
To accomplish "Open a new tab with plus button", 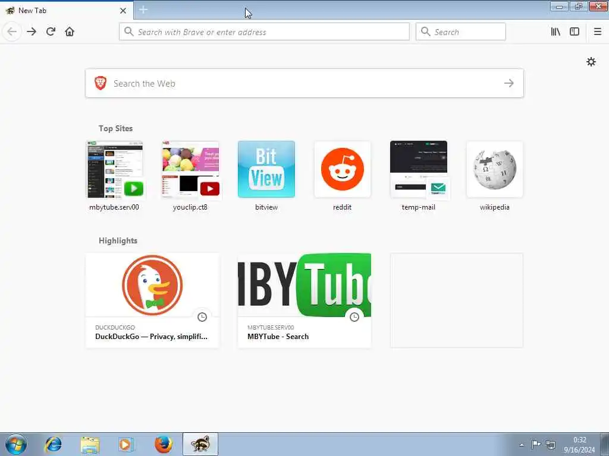I will (143, 9).
